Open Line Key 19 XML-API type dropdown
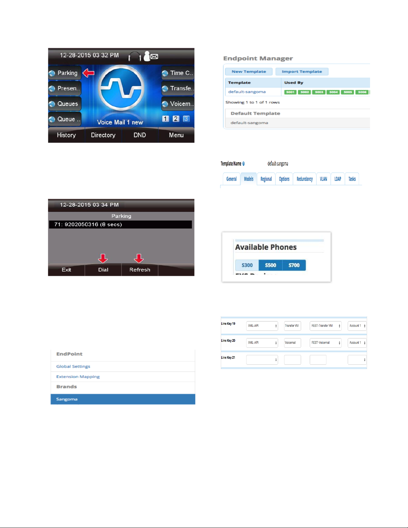This screenshot has width=408, height=528. coord(262,326)
